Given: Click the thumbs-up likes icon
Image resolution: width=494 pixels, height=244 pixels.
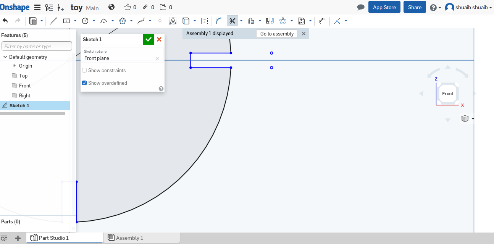Looking at the screenshot, I should (x=127, y=7).
